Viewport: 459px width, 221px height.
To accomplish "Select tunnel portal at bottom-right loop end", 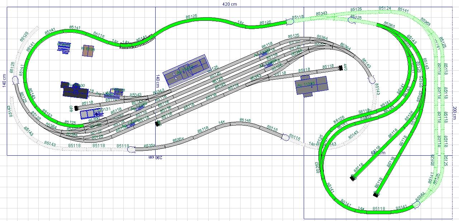I will [x=416, y=204].
